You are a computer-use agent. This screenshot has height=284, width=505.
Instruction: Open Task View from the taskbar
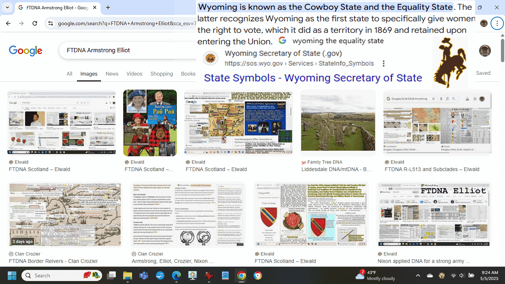click(111, 275)
